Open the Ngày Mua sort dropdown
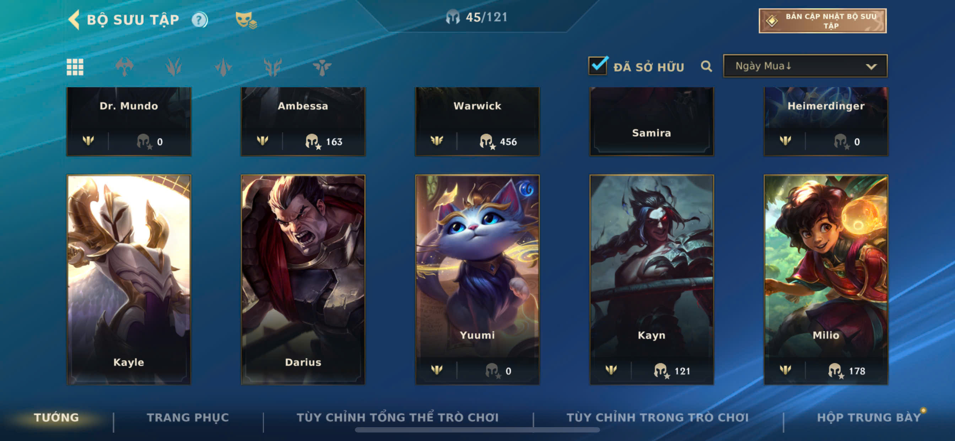955x441 pixels. (805, 66)
